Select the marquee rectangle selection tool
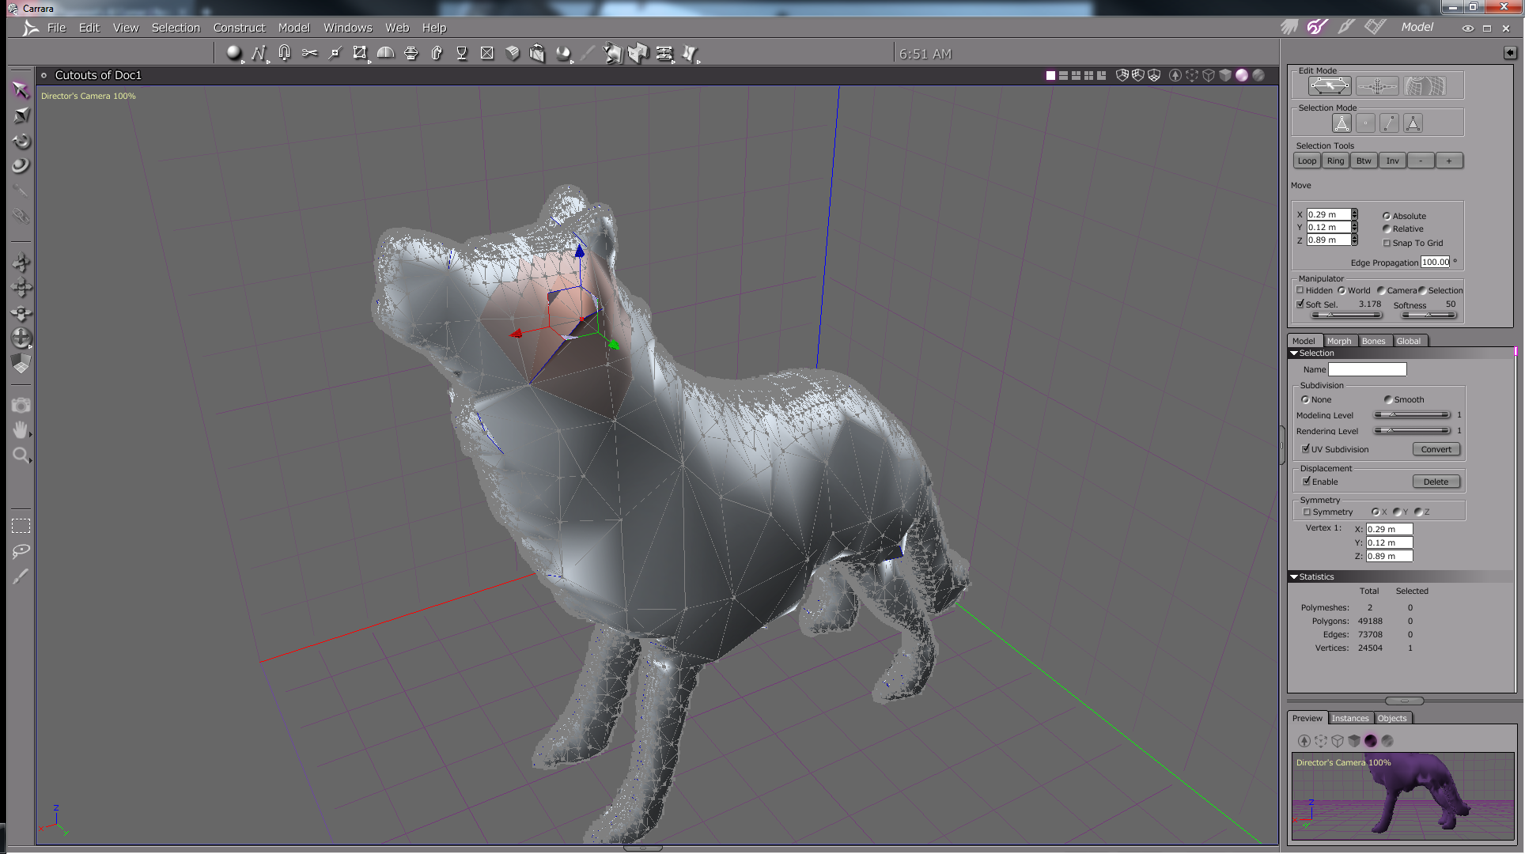Image resolution: width=1525 pixels, height=854 pixels. pos(21,526)
